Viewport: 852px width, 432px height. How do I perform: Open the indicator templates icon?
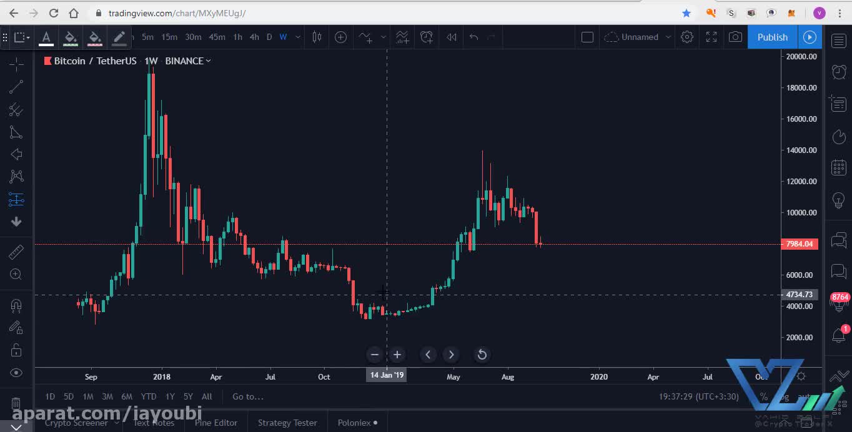tap(402, 37)
